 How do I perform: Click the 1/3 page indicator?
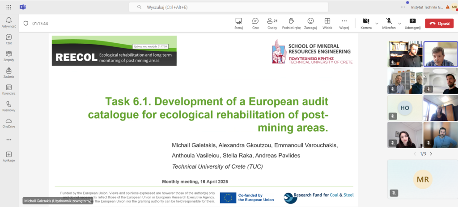click(423, 153)
